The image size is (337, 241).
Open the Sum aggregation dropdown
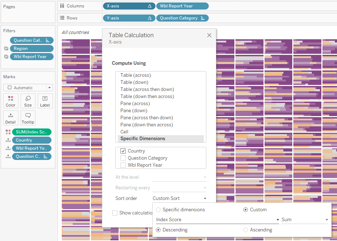point(326,220)
